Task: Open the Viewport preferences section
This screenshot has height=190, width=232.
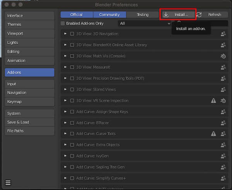Action: [x=30, y=34]
